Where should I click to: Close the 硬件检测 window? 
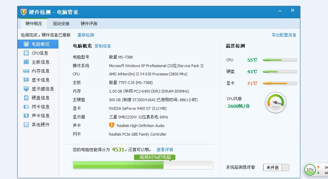pos(293,10)
